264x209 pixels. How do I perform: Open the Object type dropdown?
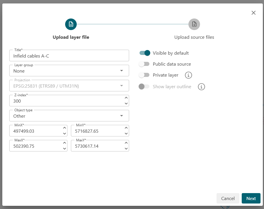point(69,116)
